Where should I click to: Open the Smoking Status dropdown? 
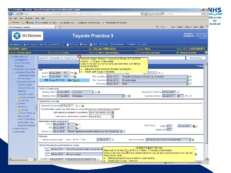pyautogui.click(x=92, y=92)
